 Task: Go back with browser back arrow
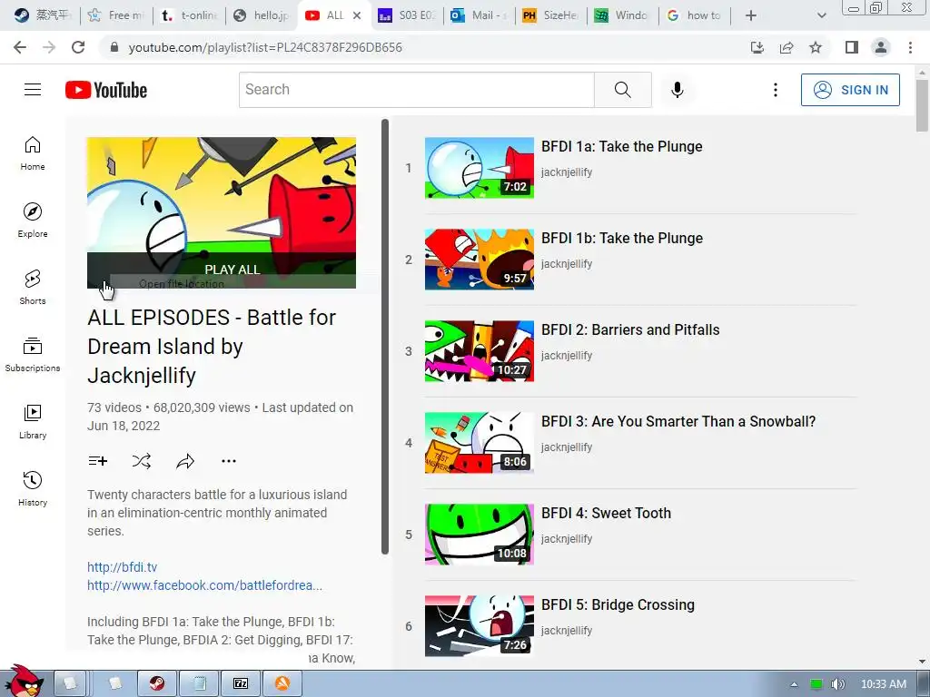[x=20, y=47]
